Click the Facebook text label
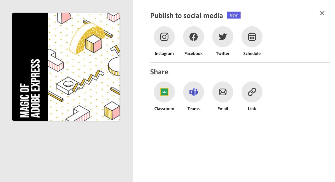 (x=193, y=53)
